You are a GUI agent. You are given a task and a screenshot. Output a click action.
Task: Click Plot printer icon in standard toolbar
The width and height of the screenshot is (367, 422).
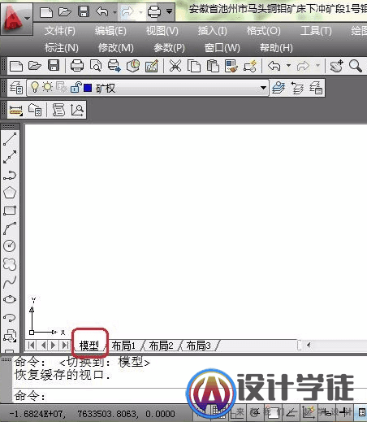point(77,66)
